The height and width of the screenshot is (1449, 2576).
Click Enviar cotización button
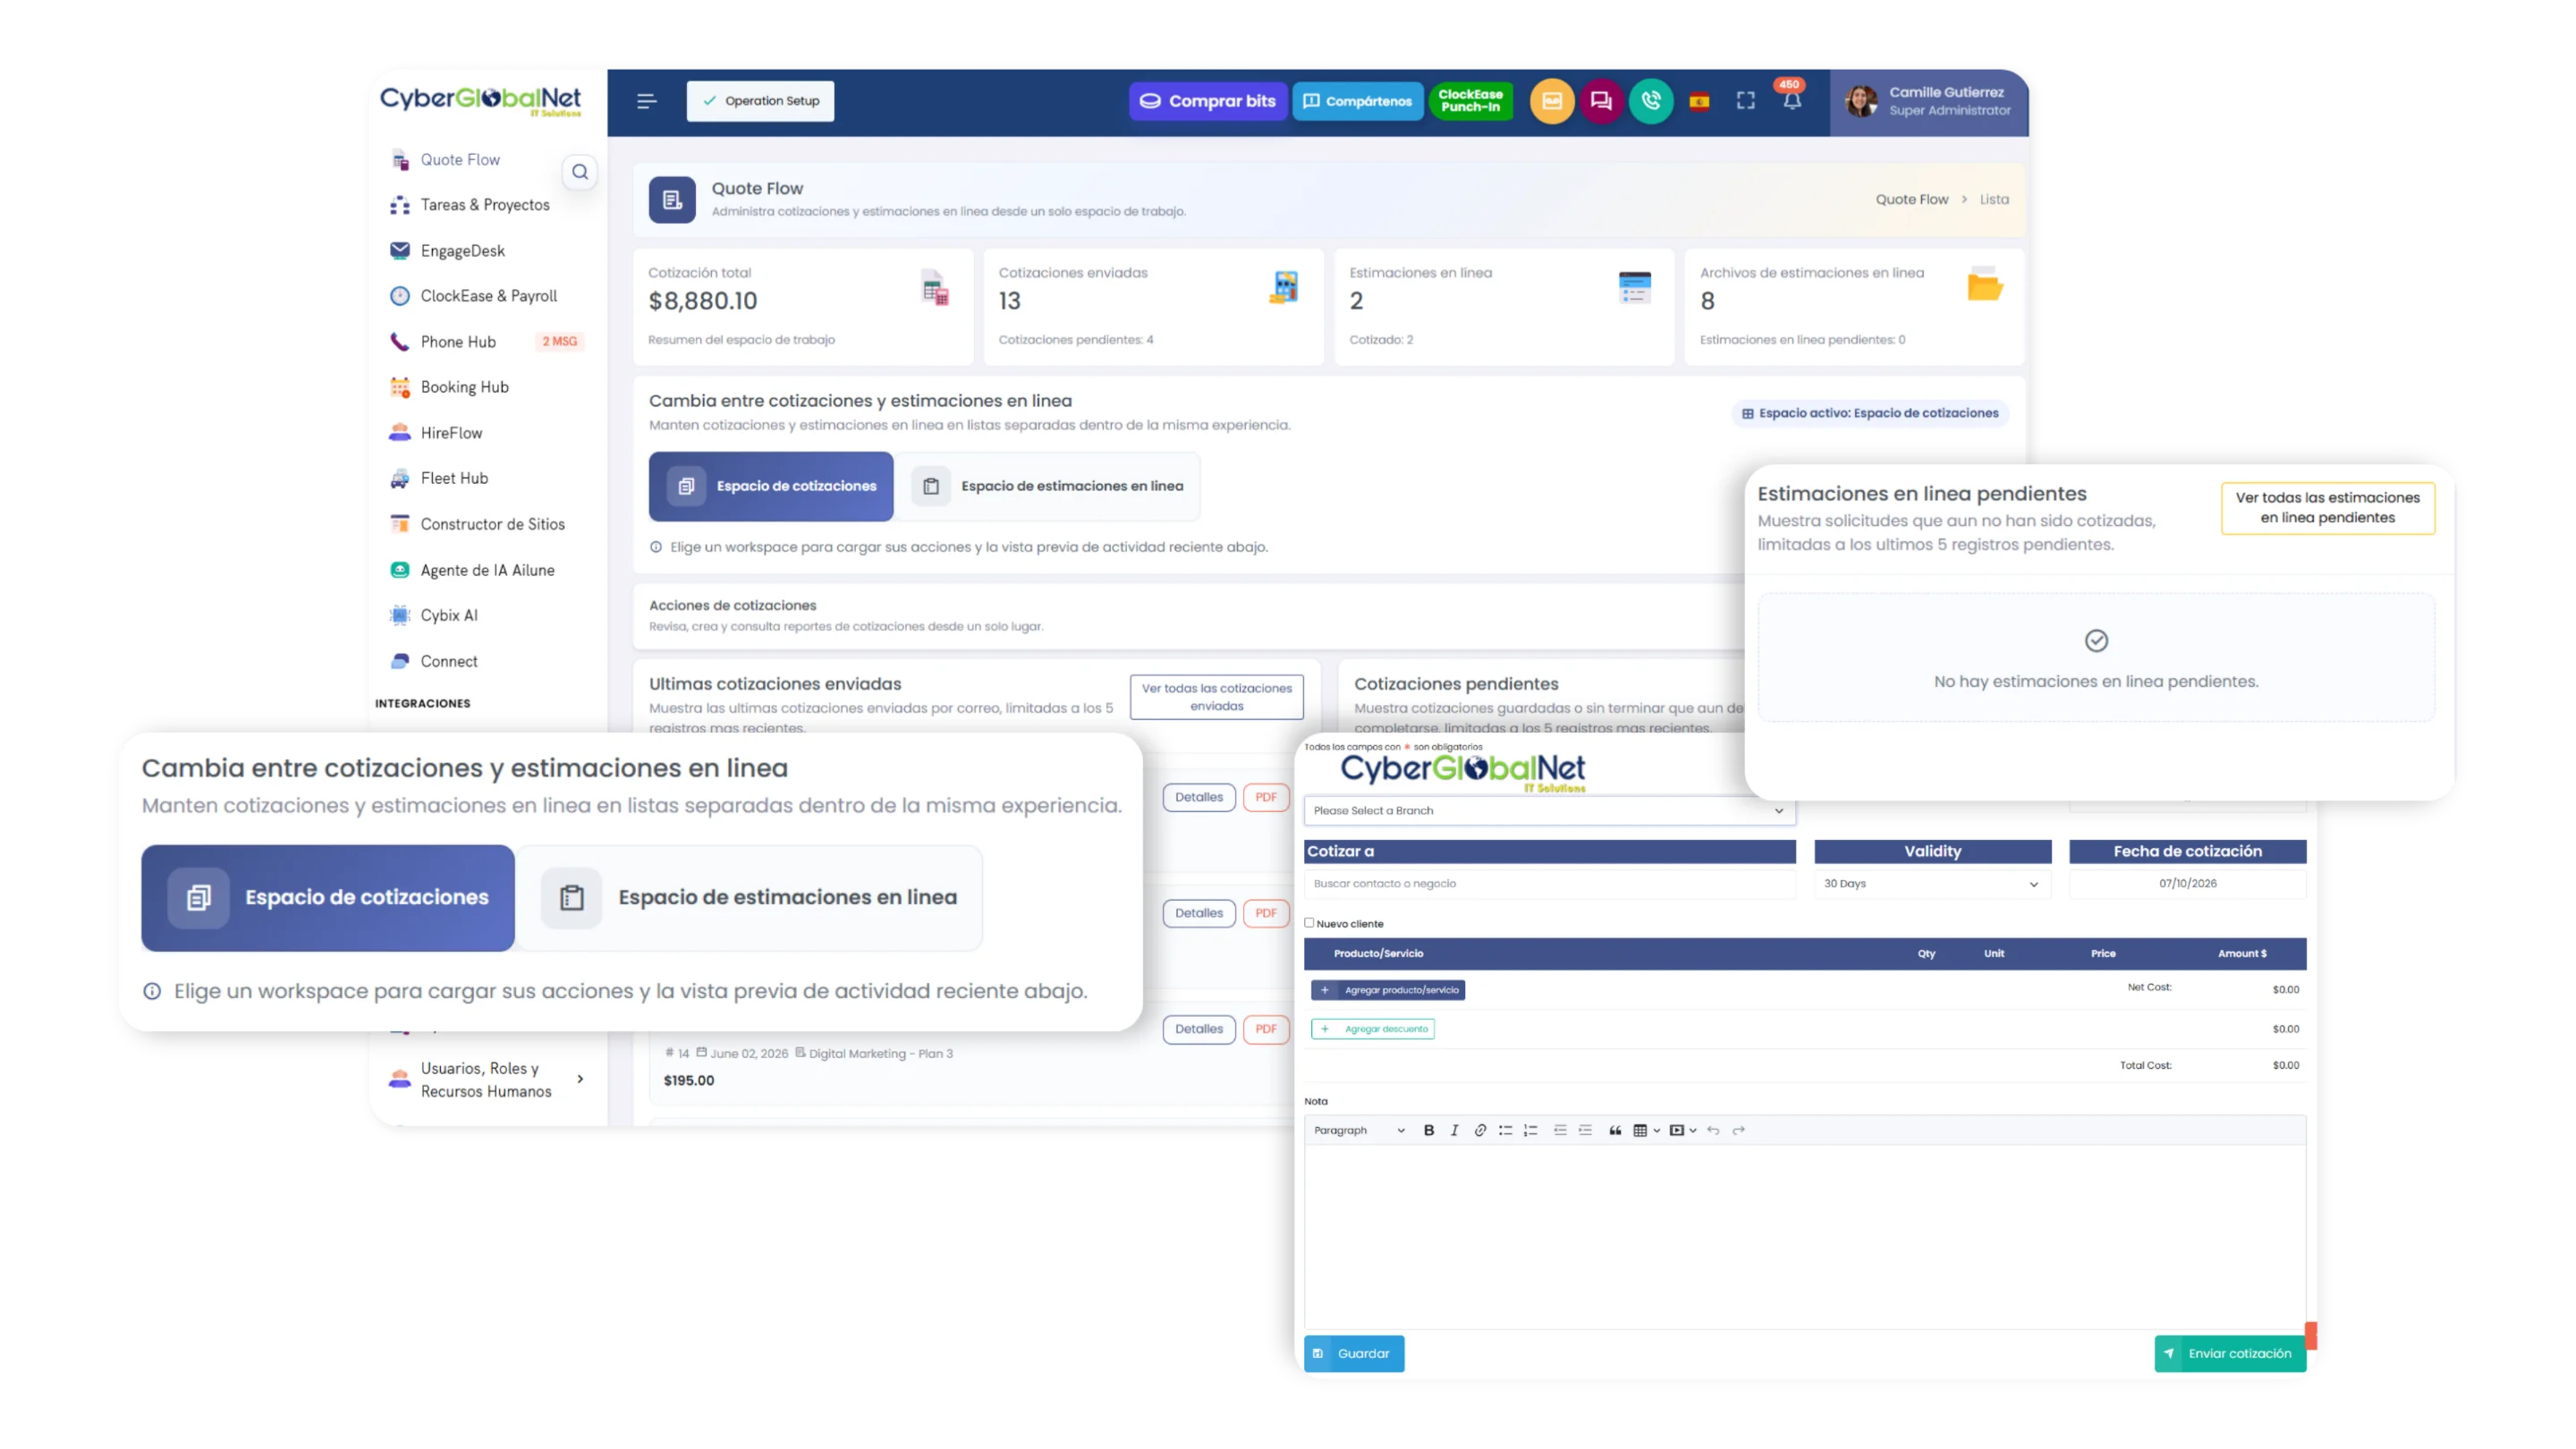point(2230,1353)
